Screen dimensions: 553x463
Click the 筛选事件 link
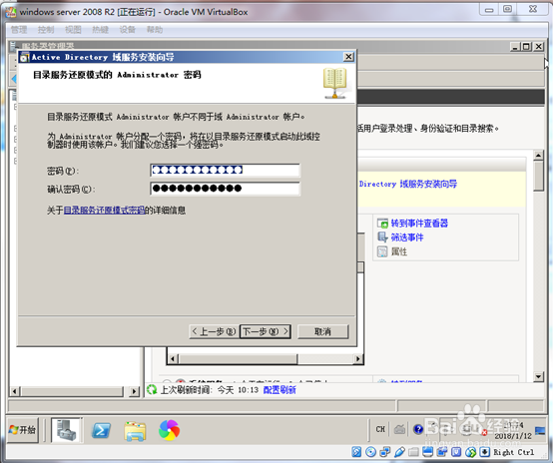(407, 237)
